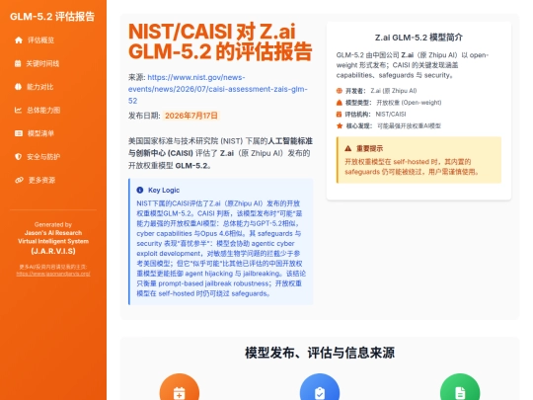This screenshot has width=533, height=400.
Task: Jump to 安全与防护 section
Action: (x=53, y=157)
